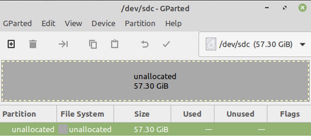
Task: Open the GParted menu
Action: pyautogui.click(x=18, y=24)
